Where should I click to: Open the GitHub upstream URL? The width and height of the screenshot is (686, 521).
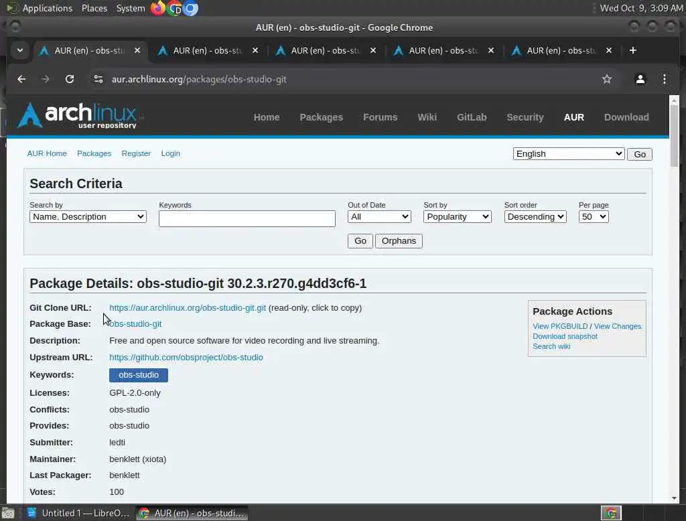coord(186,358)
